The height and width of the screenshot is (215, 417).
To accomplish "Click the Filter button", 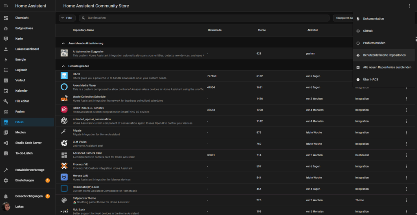I will (67, 18).
